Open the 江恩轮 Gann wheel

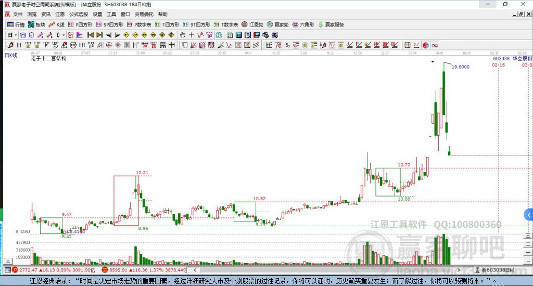252,24
